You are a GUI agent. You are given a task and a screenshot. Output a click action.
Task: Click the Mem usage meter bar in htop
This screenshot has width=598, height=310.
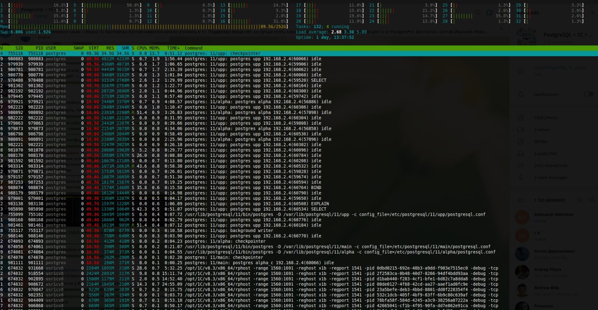pos(144,27)
